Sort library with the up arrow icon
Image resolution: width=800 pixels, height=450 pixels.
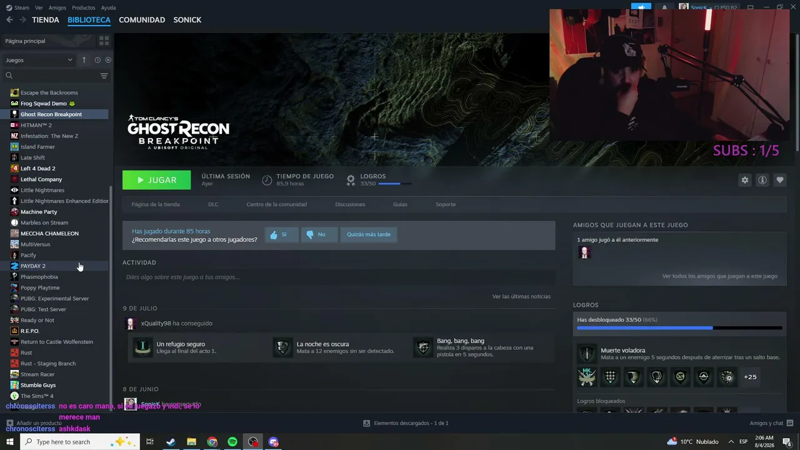click(x=84, y=60)
